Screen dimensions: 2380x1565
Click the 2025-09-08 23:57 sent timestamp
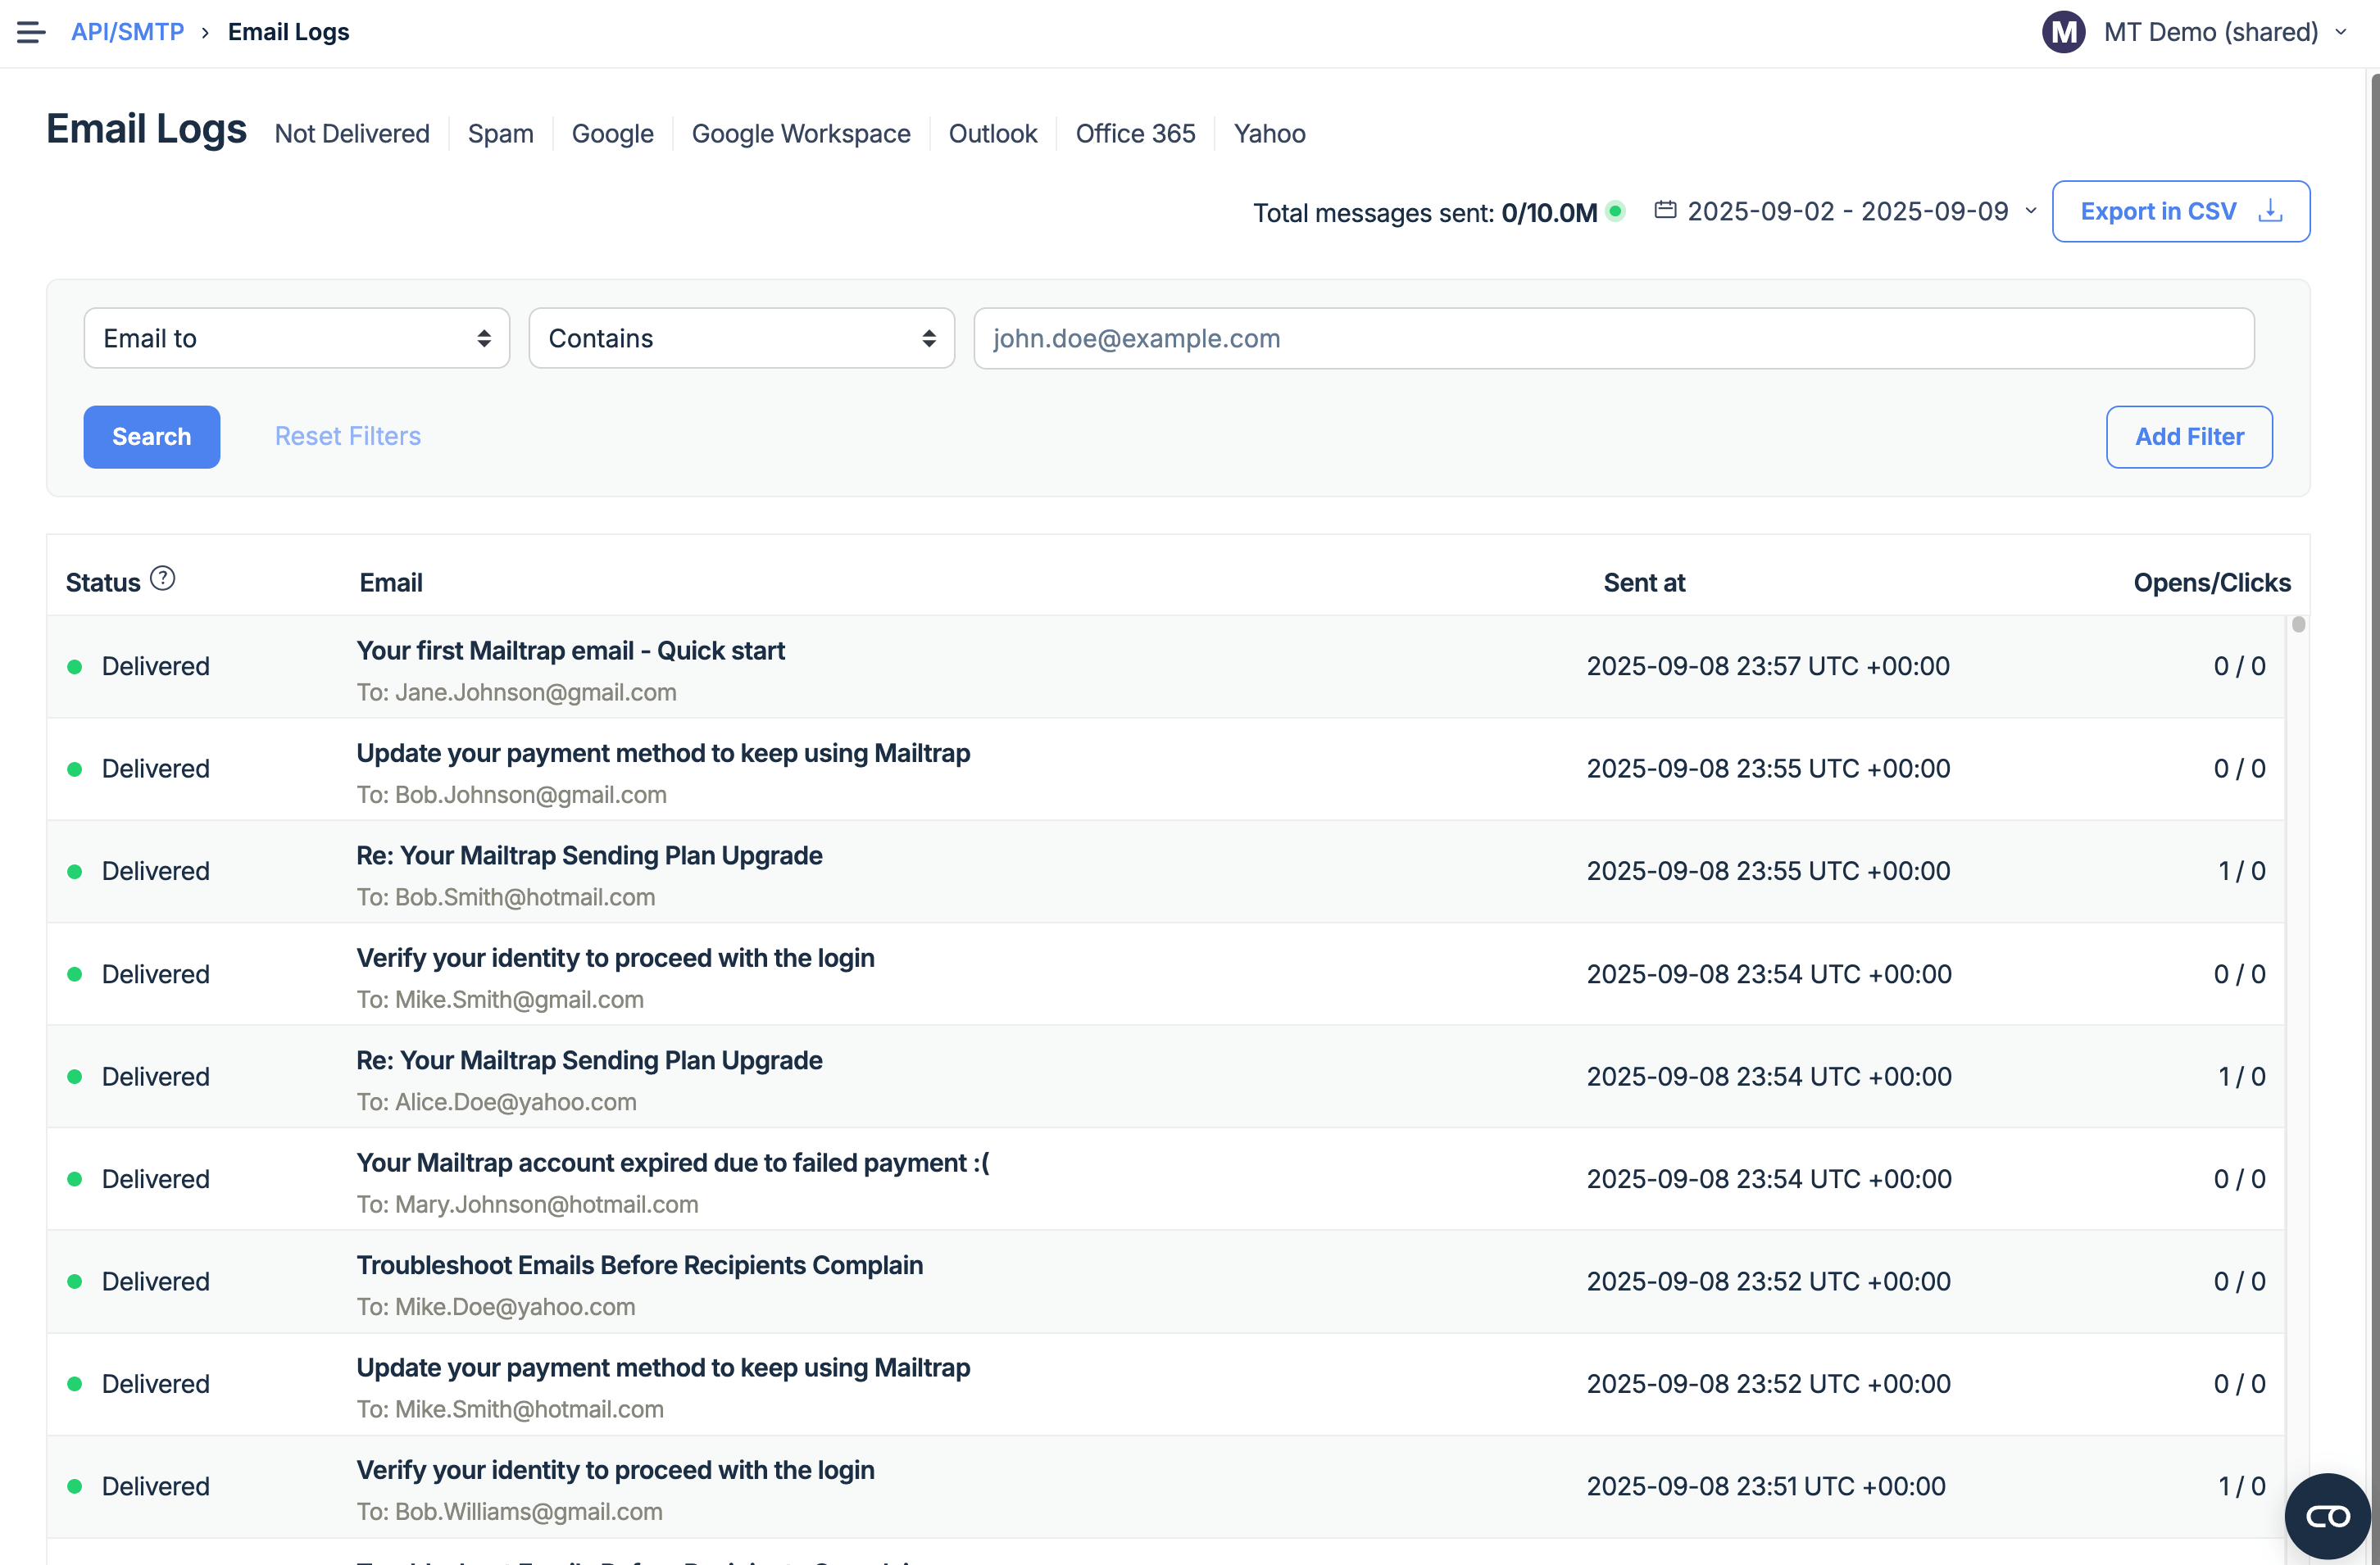point(1768,666)
